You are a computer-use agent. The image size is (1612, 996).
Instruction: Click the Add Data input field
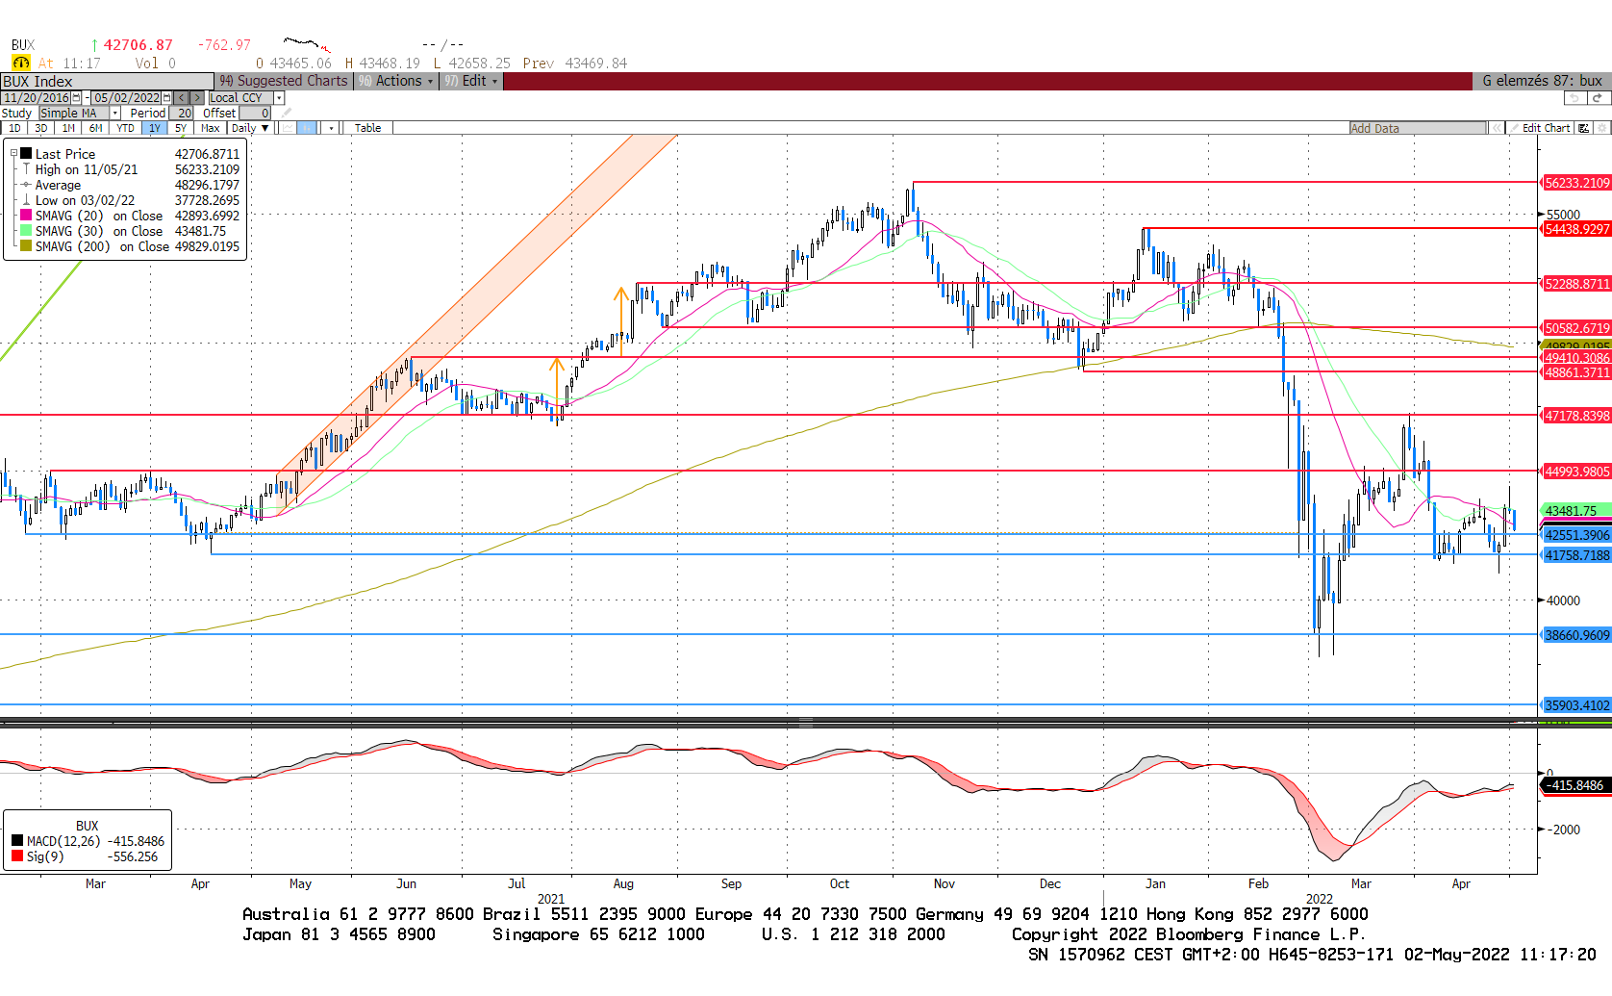1418,128
